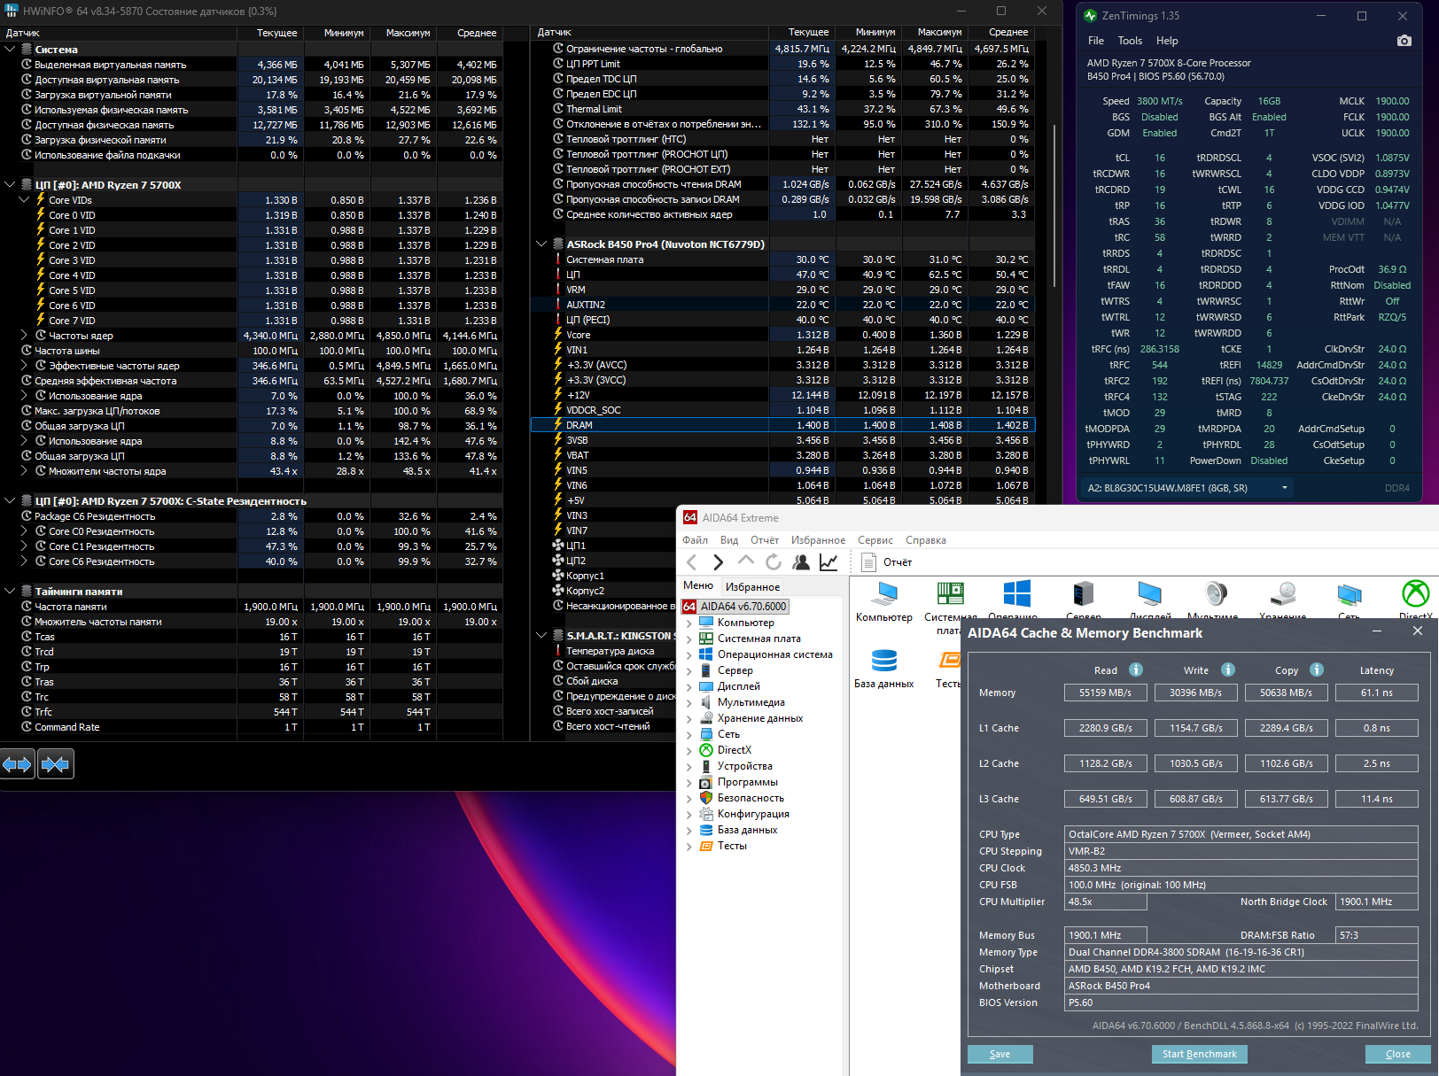Image resolution: width=1439 pixels, height=1076 pixels.
Task: Expand the Частоты ядер row
Action: [x=24, y=336]
